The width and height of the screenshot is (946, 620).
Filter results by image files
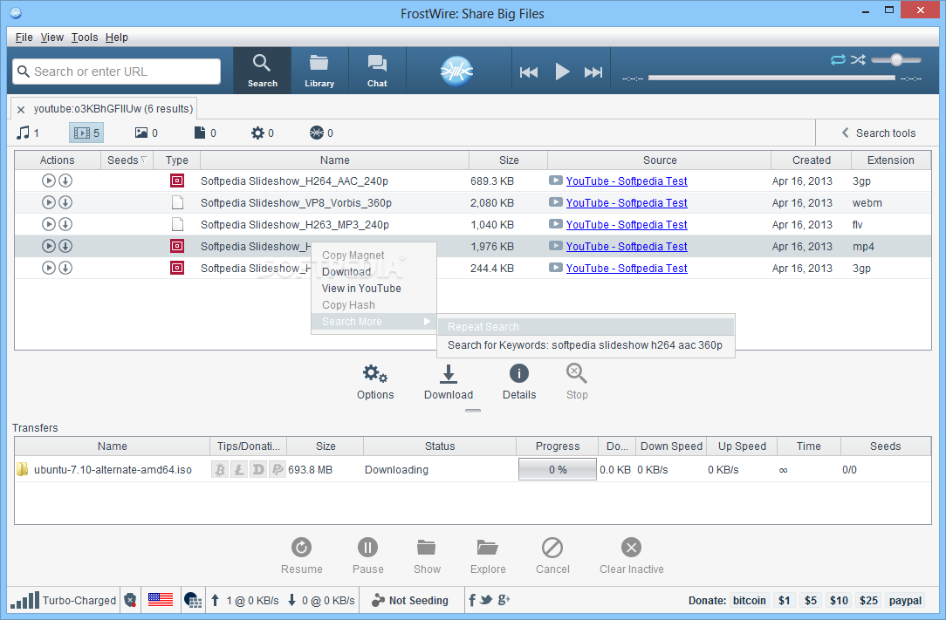tap(147, 133)
